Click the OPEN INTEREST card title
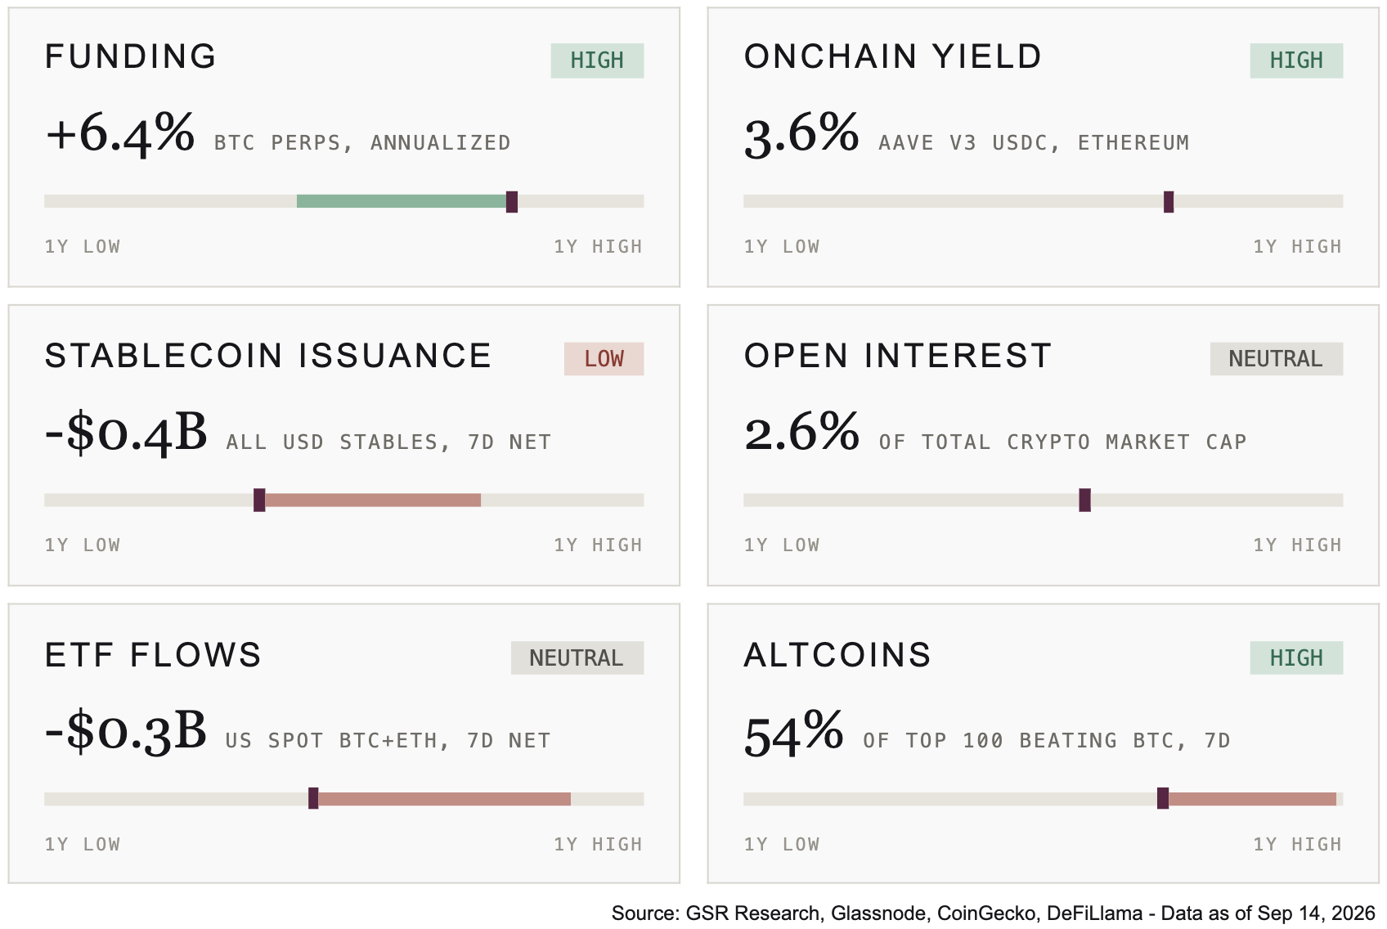 897,356
